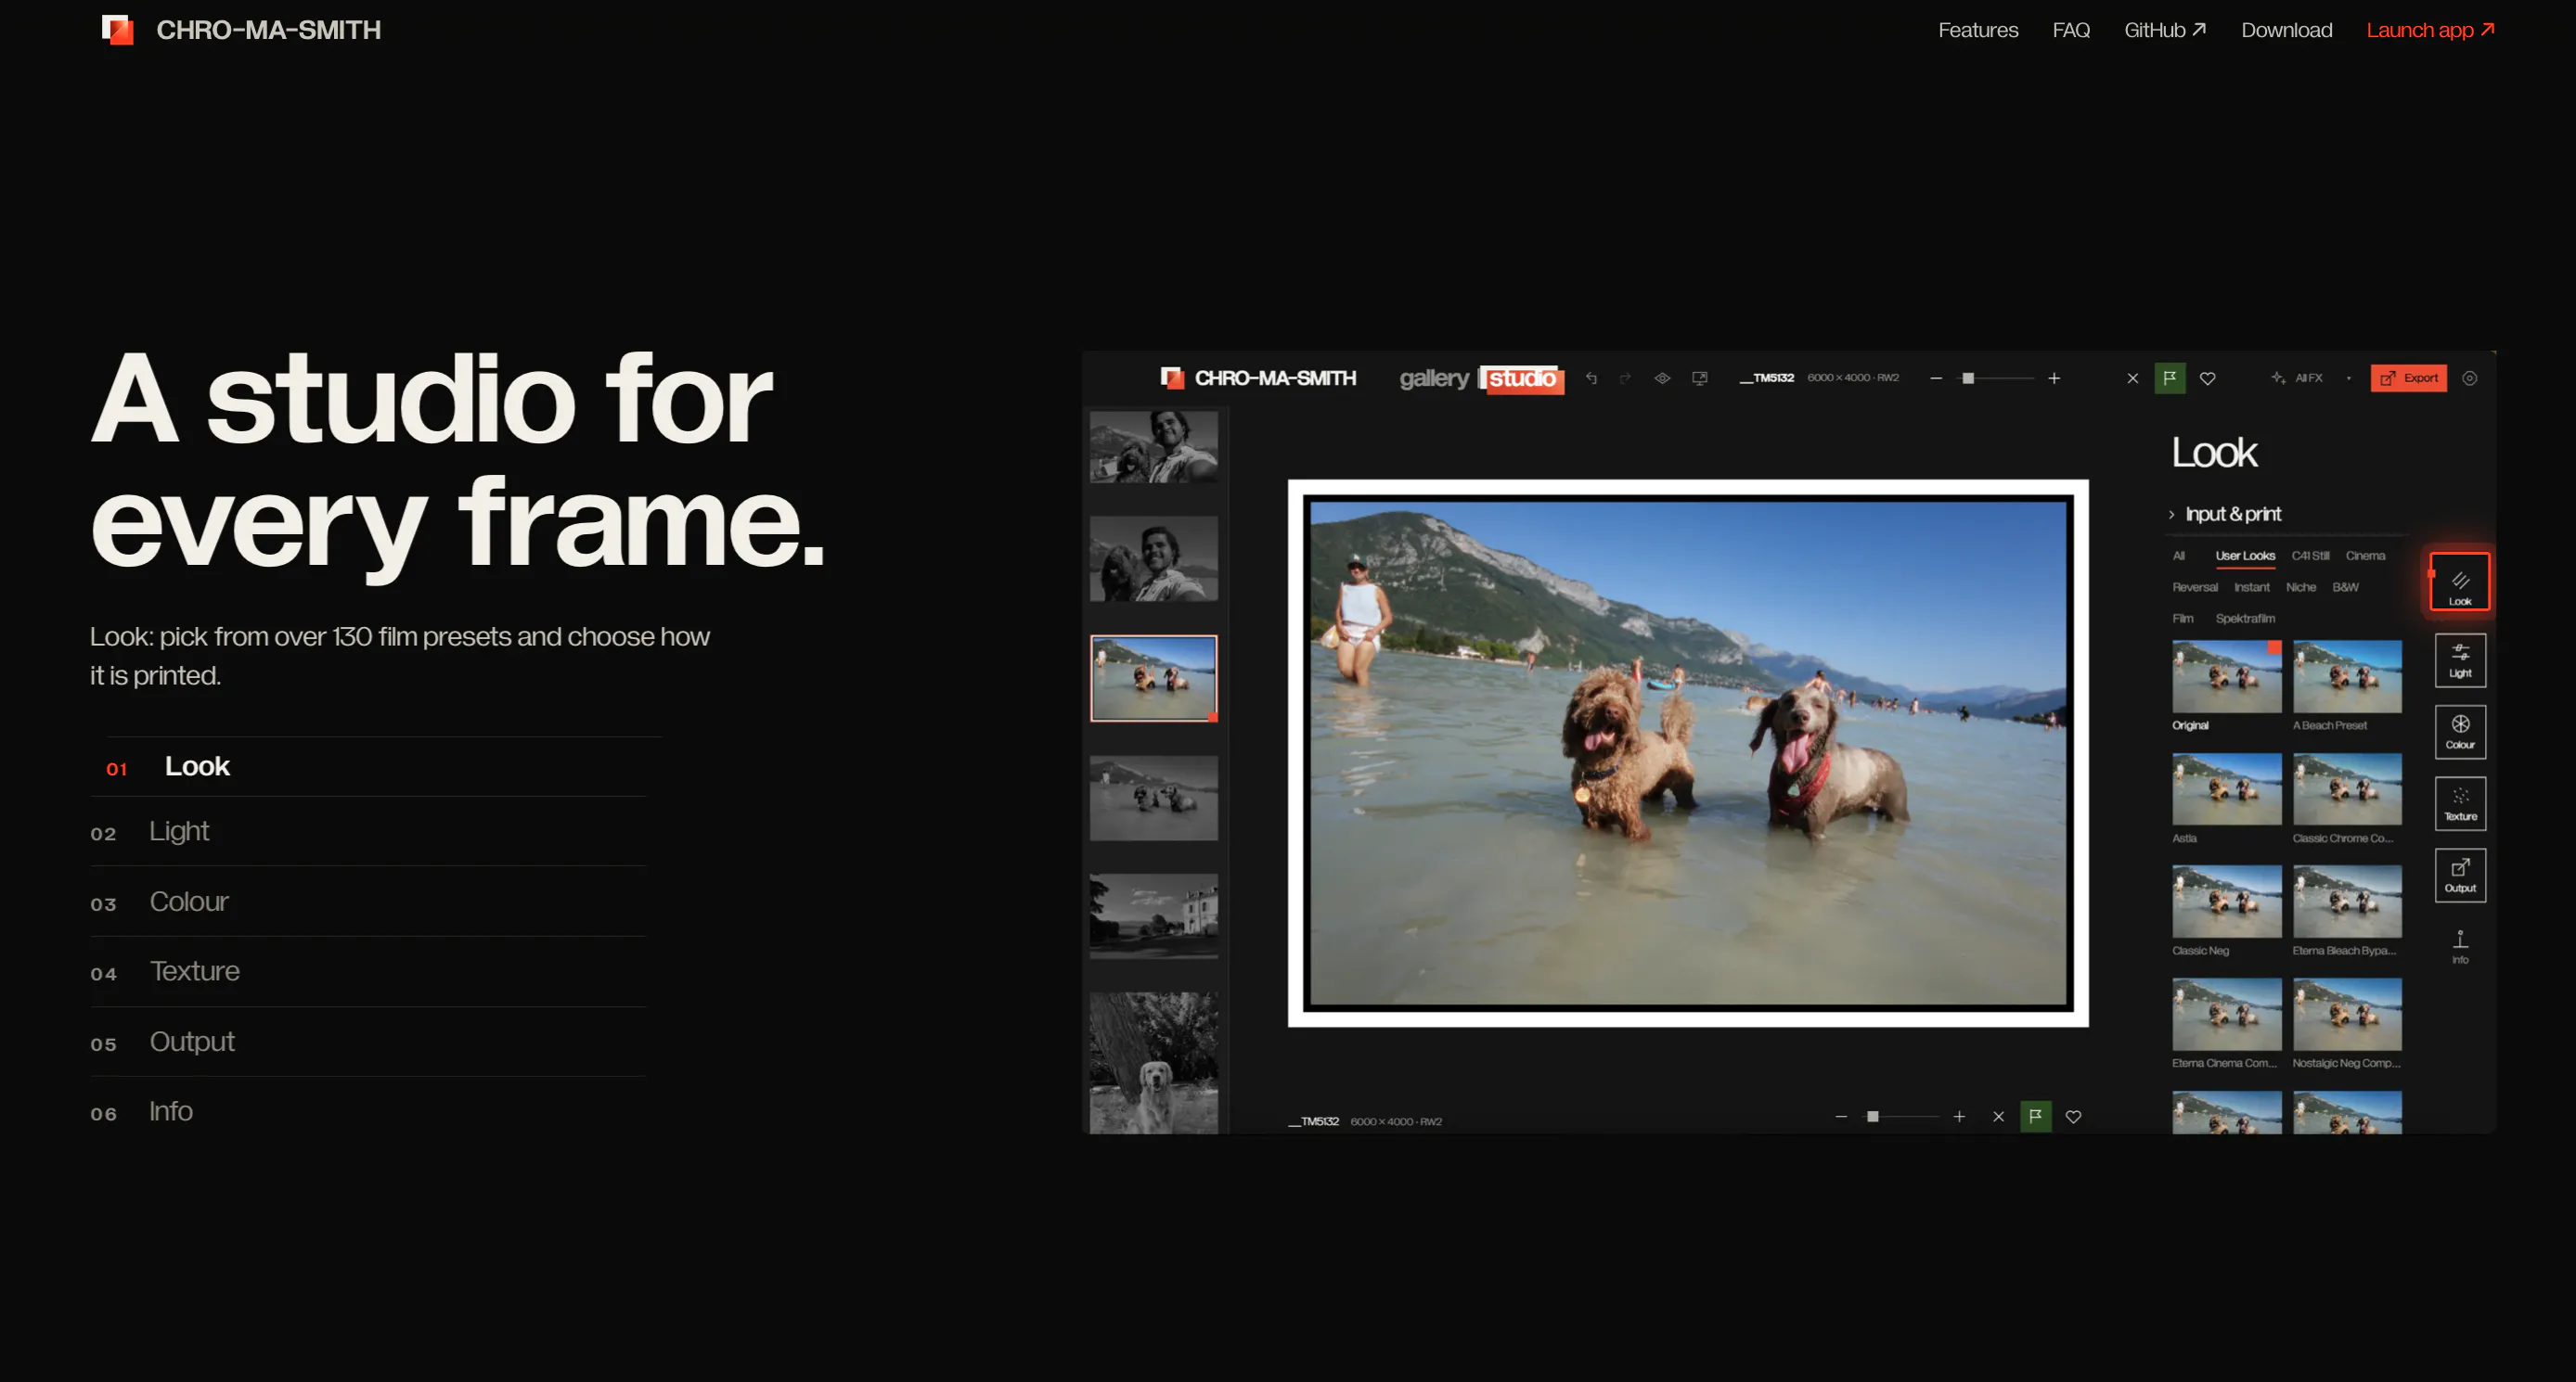Open the GitHub nav link
The height and width of the screenshot is (1382, 2576).
click(x=2165, y=30)
